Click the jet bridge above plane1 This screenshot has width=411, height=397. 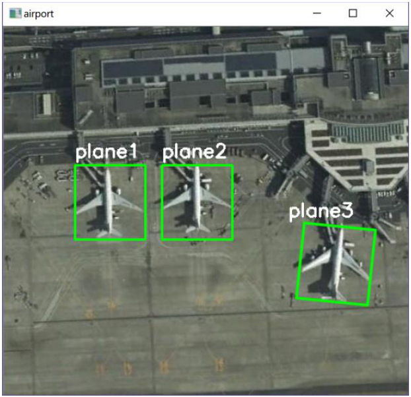click(x=91, y=173)
